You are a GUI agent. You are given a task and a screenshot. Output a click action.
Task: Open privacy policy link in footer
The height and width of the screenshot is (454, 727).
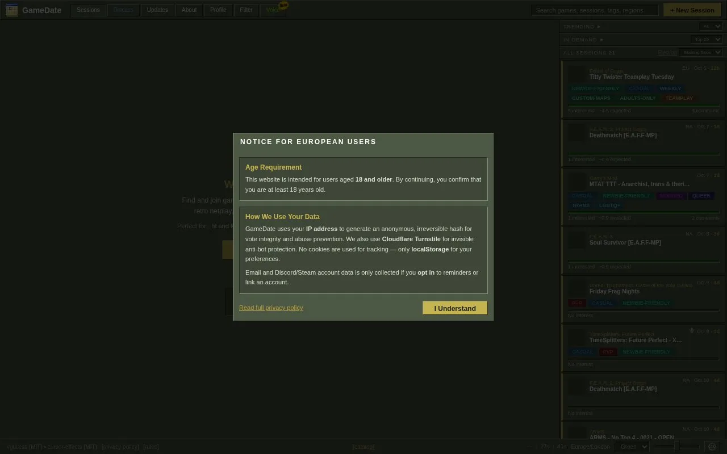120,447
